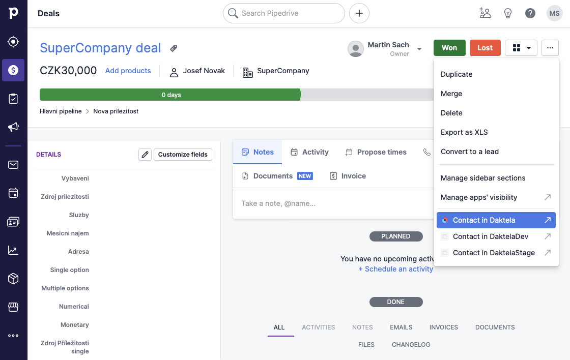The height and width of the screenshot is (360, 570).
Task: Open the layout view dropdown beside the grid icon
Action: (x=528, y=47)
